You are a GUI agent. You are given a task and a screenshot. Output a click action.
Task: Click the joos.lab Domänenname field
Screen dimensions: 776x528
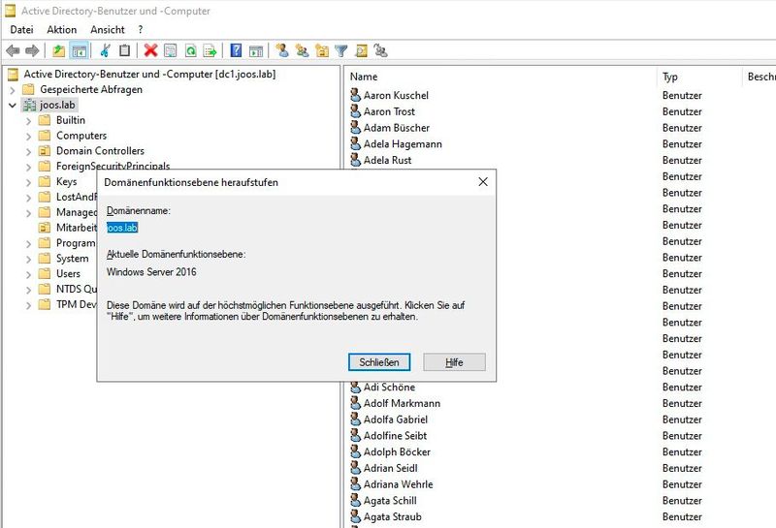click(122, 228)
